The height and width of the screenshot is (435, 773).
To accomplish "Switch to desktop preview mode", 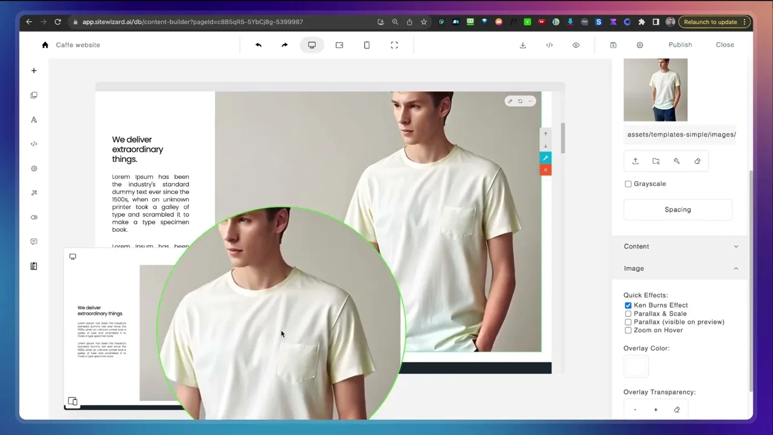I will pos(312,45).
